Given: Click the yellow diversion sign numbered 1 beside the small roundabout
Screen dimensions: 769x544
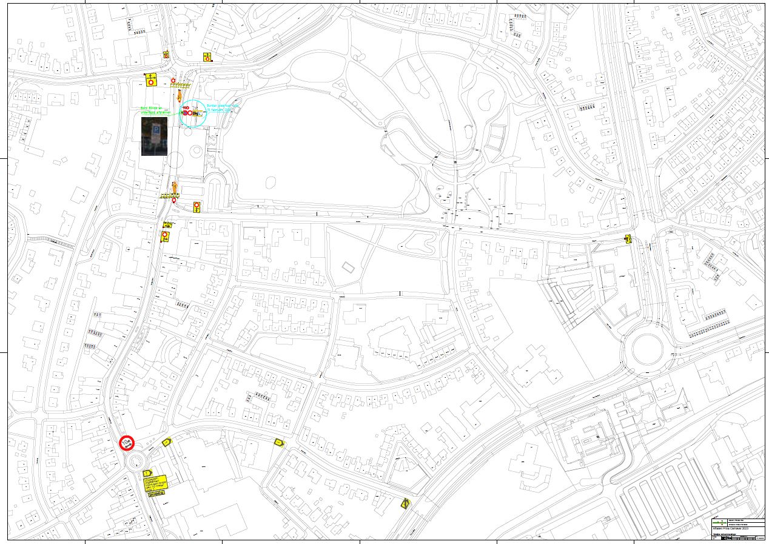Looking at the screenshot, I should (x=146, y=472).
